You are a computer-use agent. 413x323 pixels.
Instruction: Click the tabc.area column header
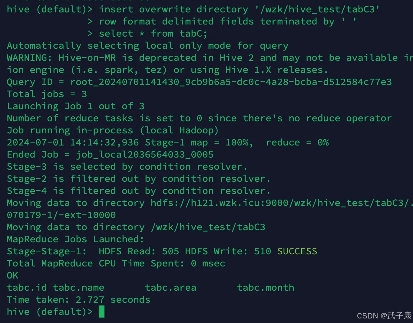(x=170, y=288)
